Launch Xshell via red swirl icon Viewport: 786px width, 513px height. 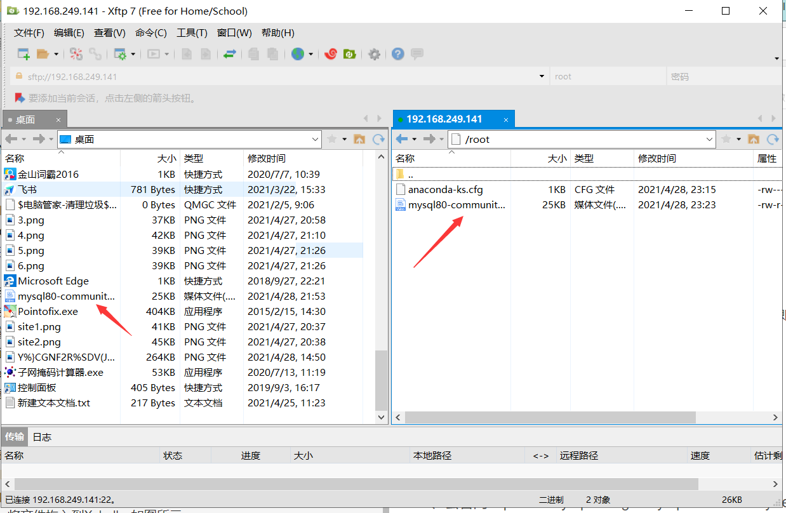pos(330,54)
